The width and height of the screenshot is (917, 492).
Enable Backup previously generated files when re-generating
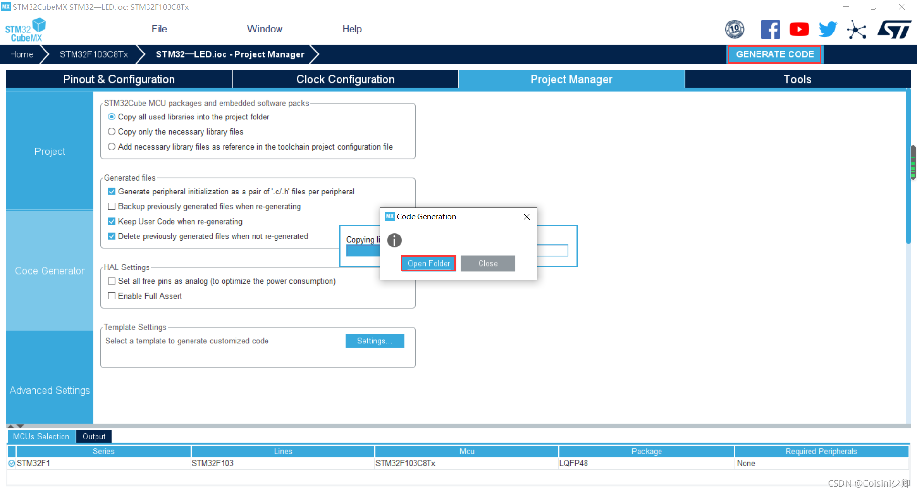[x=112, y=206]
